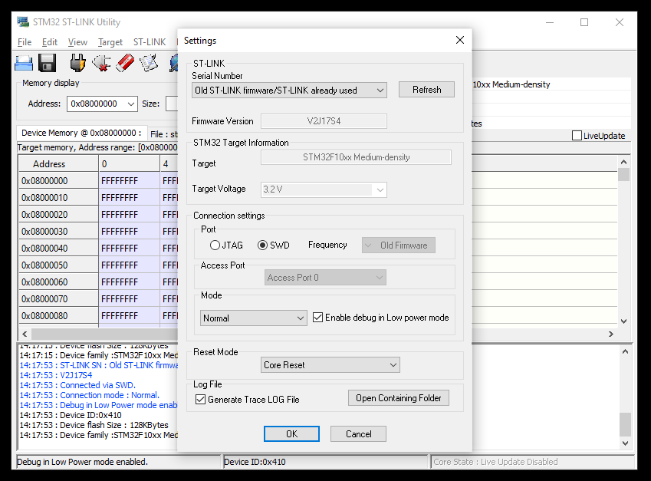Minimize the ST-LINK Utility window
Image resolution: width=651 pixels, height=481 pixels.
550,22
